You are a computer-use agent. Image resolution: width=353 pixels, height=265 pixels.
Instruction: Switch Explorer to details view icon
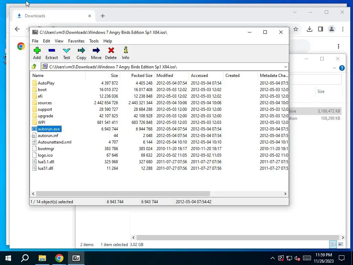[x=333, y=244]
